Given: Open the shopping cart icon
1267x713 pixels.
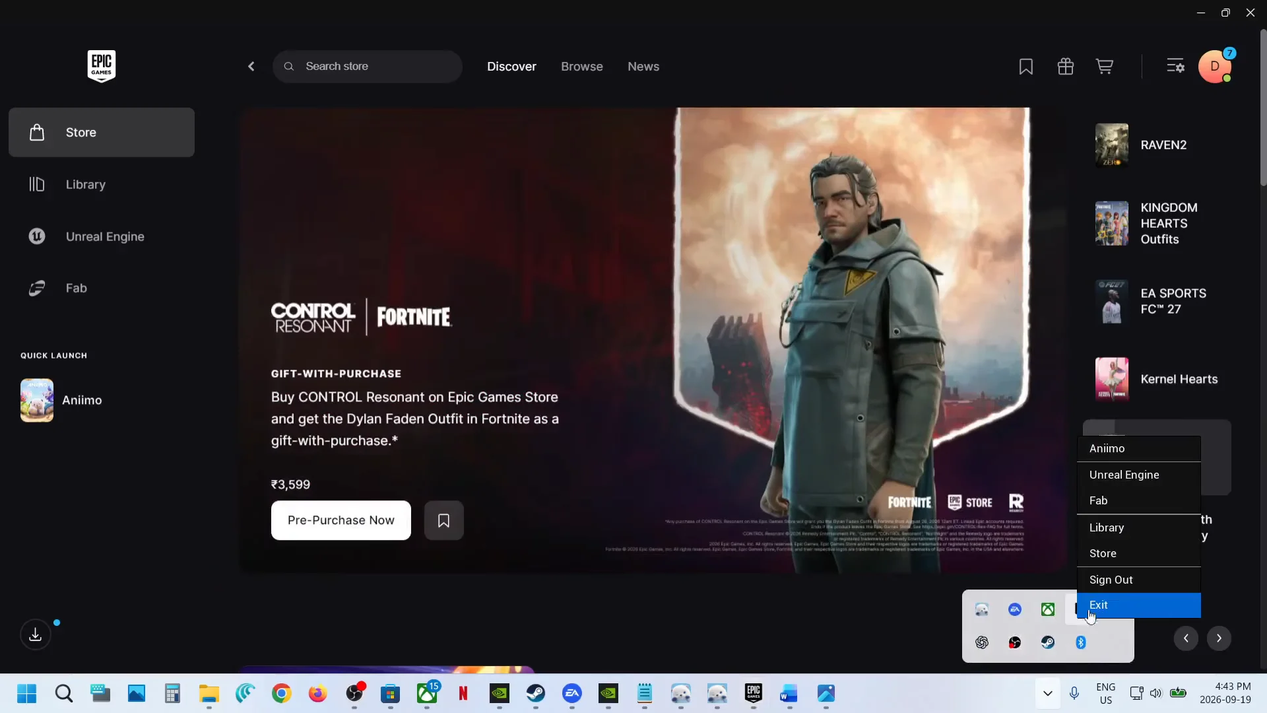Looking at the screenshot, I should coord(1105,66).
